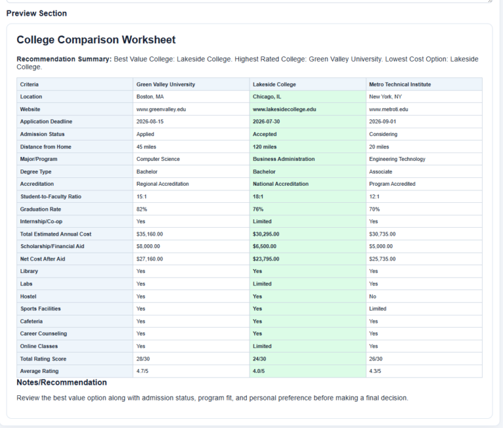Select the New York, NY location cell

click(424, 97)
